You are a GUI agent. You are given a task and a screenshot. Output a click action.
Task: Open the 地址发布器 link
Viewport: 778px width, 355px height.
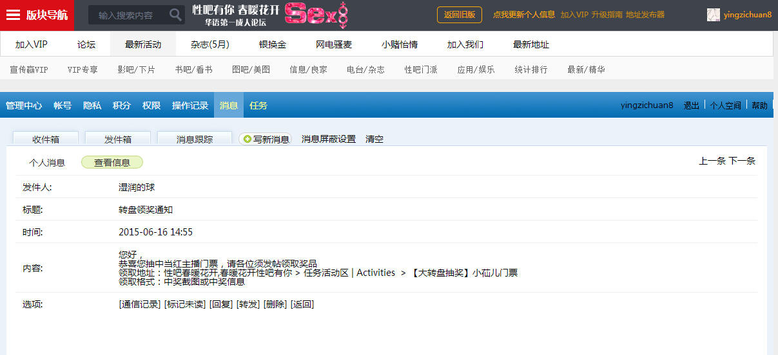(x=645, y=15)
